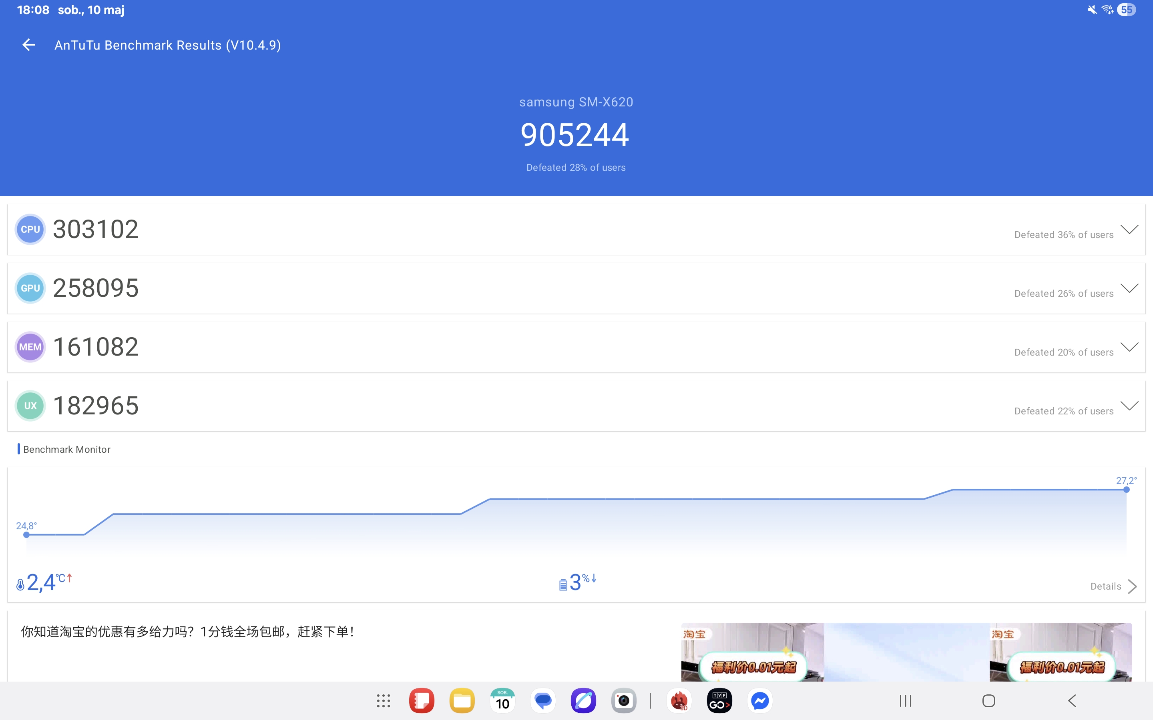The image size is (1153, 720).
Task: Click the 2,4°C temperature change value
Action: pyautogui.click(x=49, y=582)
